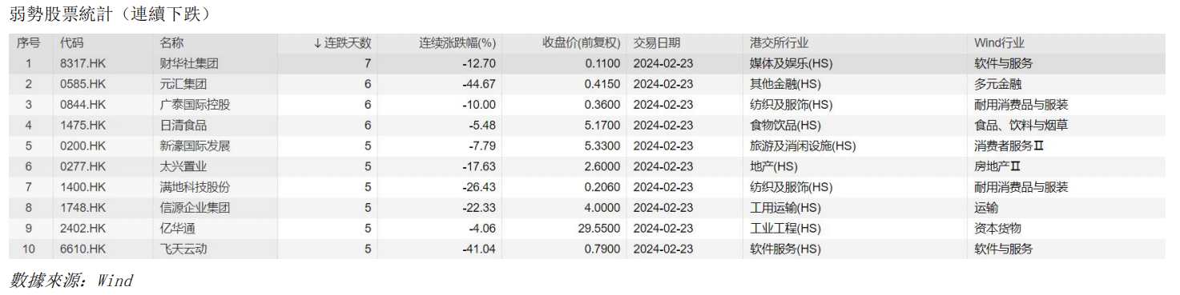Open stock code 6610.HK
Screen dimensions: 1180x295
83,249
